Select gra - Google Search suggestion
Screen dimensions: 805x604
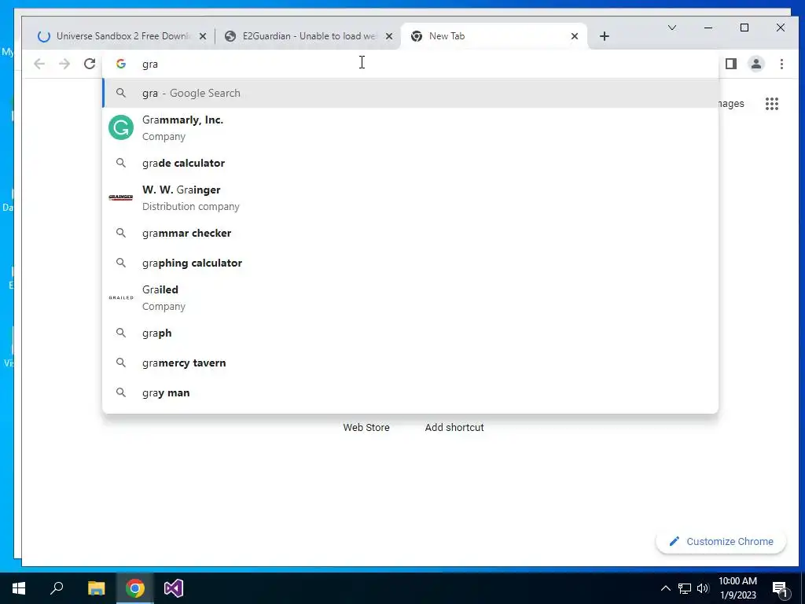pos(410,93)
